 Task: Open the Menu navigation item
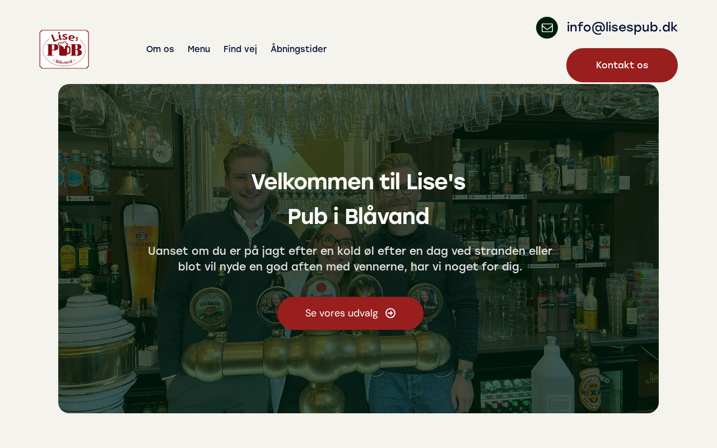(199, 49)
